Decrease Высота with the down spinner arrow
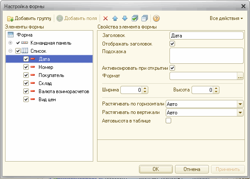Screen dimensions: 250x179 pyautogui.click(x=216, y=92)
